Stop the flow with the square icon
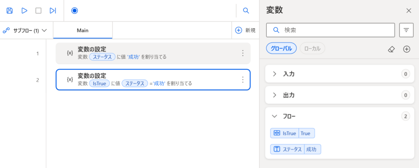 [38, 11]
